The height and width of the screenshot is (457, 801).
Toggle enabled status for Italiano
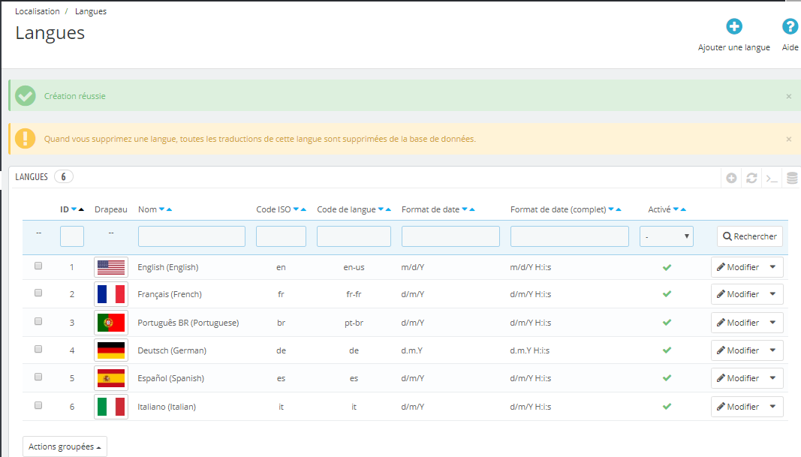click(667, 407)
